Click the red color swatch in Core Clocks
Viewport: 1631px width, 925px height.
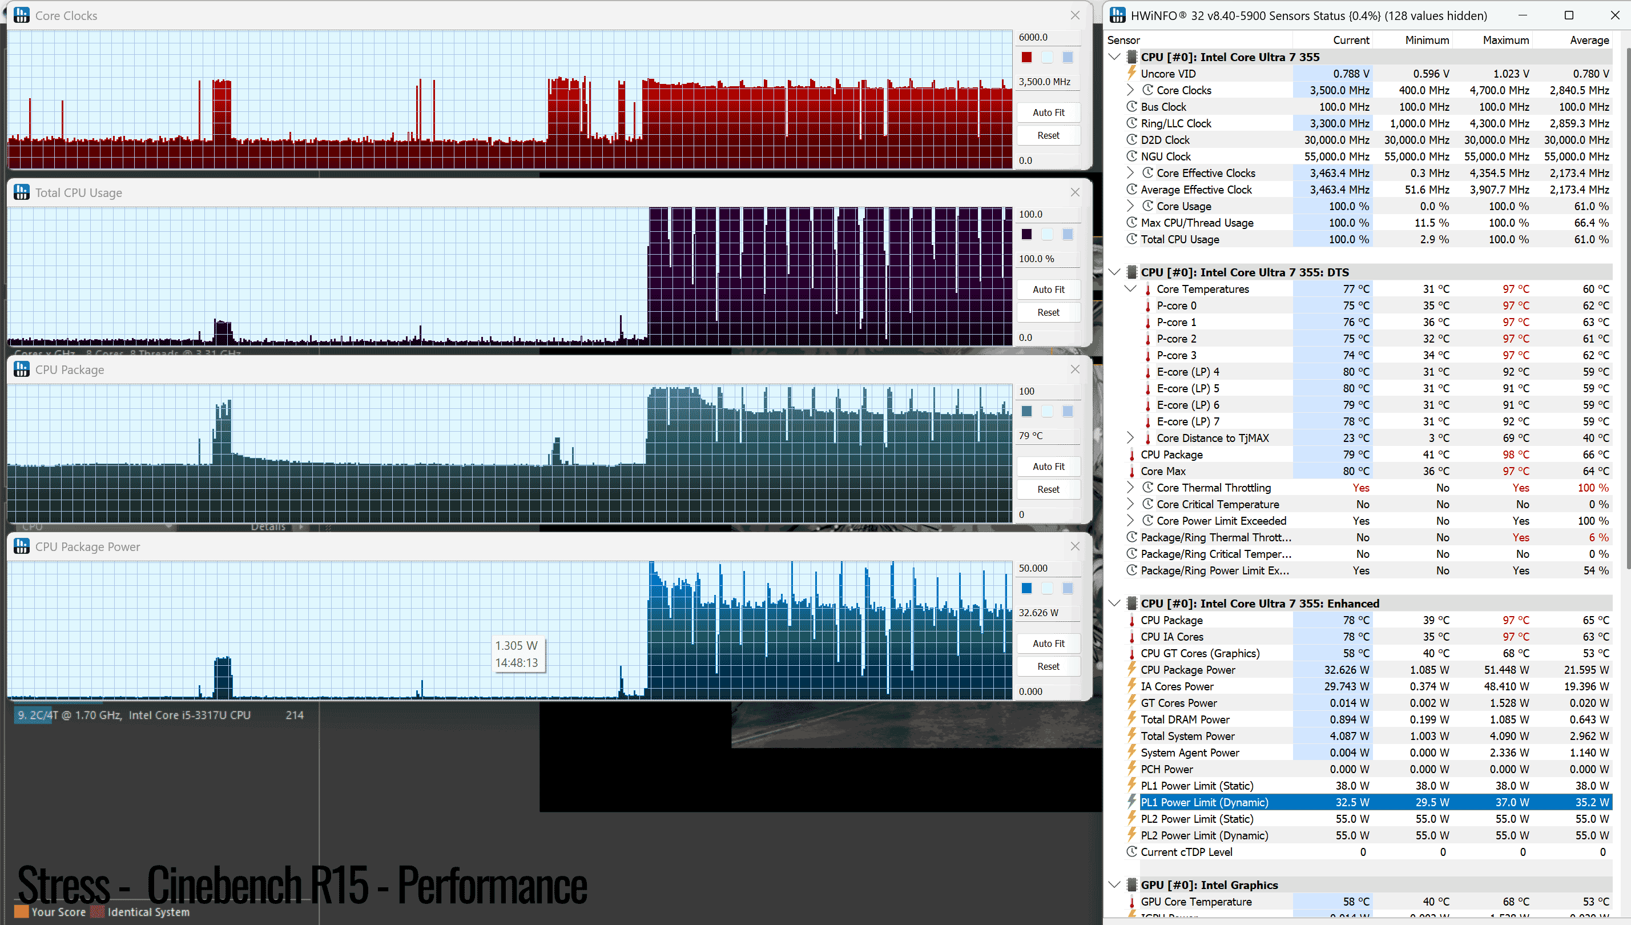(x=1026, y=57)
